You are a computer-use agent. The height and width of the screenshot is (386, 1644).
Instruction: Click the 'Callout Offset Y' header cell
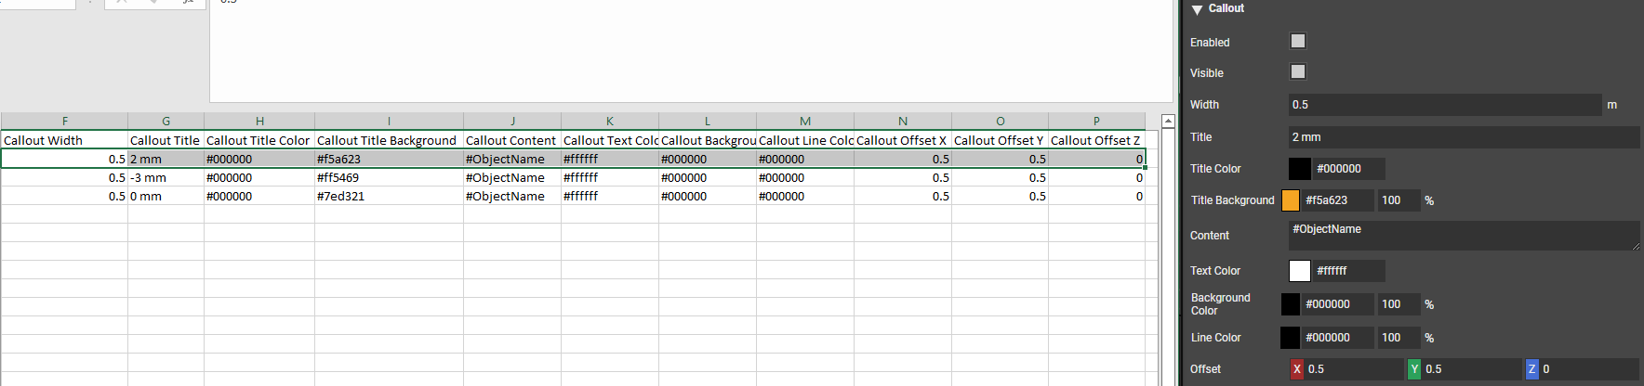[x=1001, y=140]
